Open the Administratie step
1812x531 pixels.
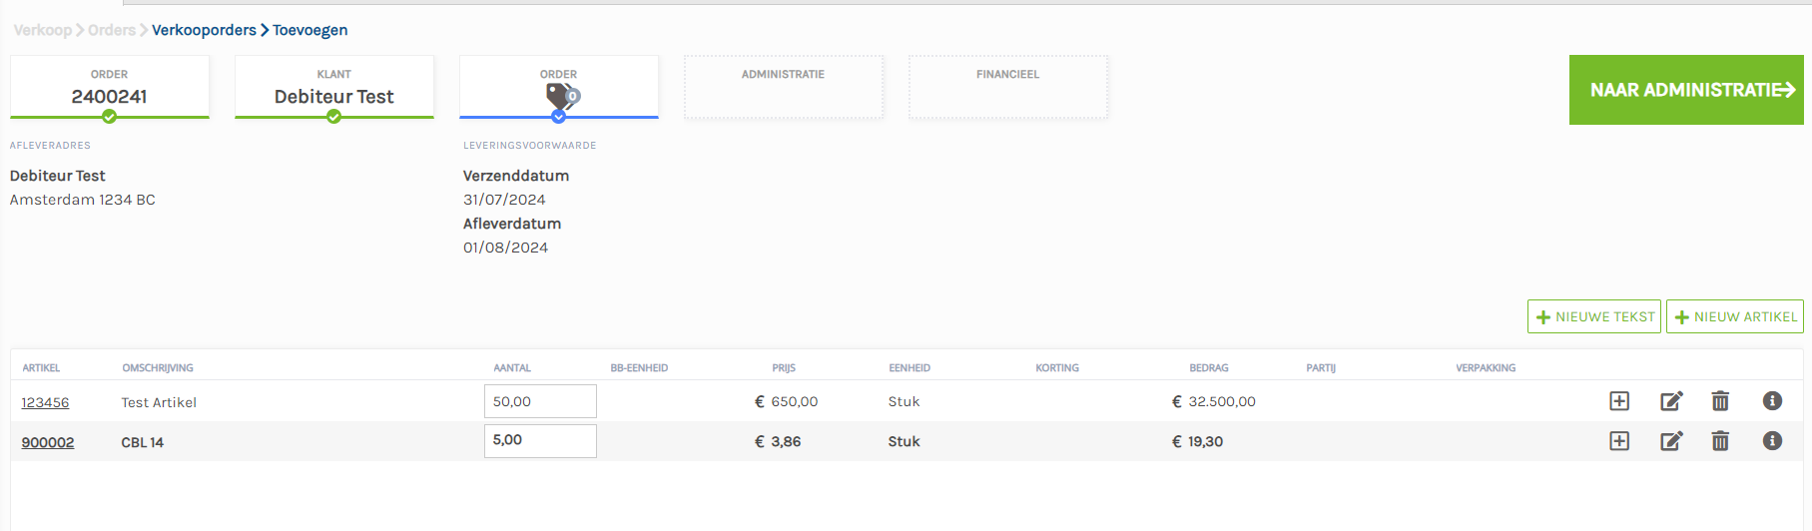point(783,88)
